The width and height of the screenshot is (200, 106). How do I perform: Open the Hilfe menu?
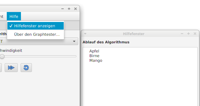(14, 16)
